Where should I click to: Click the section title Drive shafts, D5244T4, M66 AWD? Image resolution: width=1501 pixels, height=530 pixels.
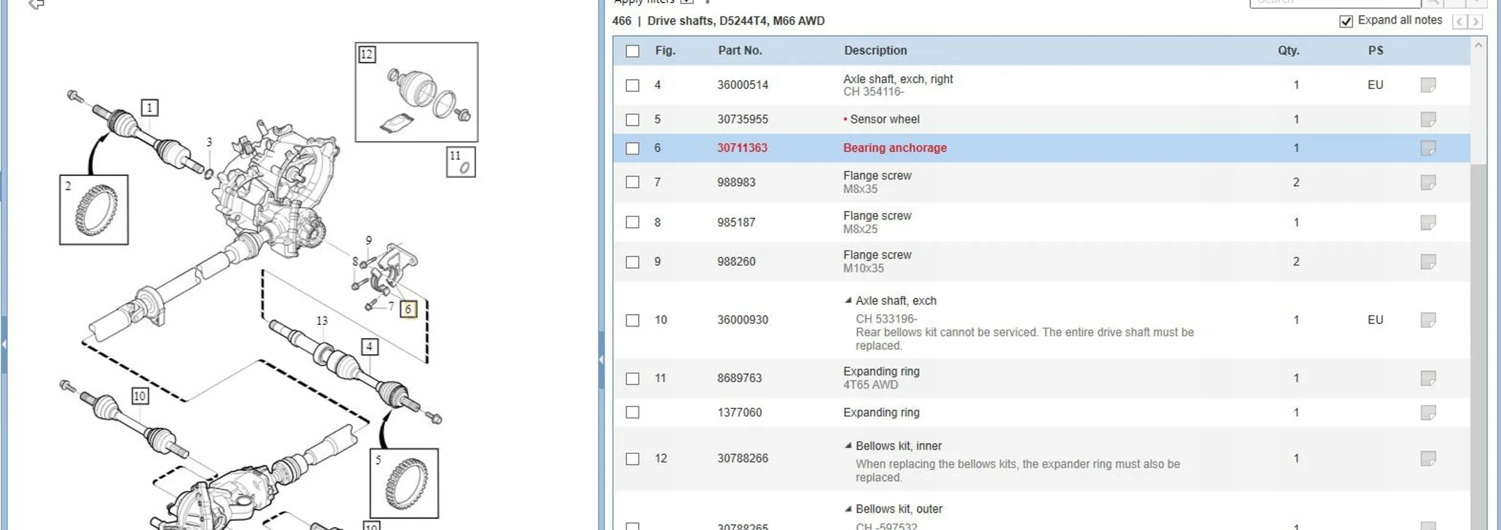[735, 21]
